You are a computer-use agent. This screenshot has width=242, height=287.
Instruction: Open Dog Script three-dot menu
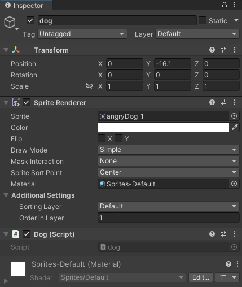point(235,234)
